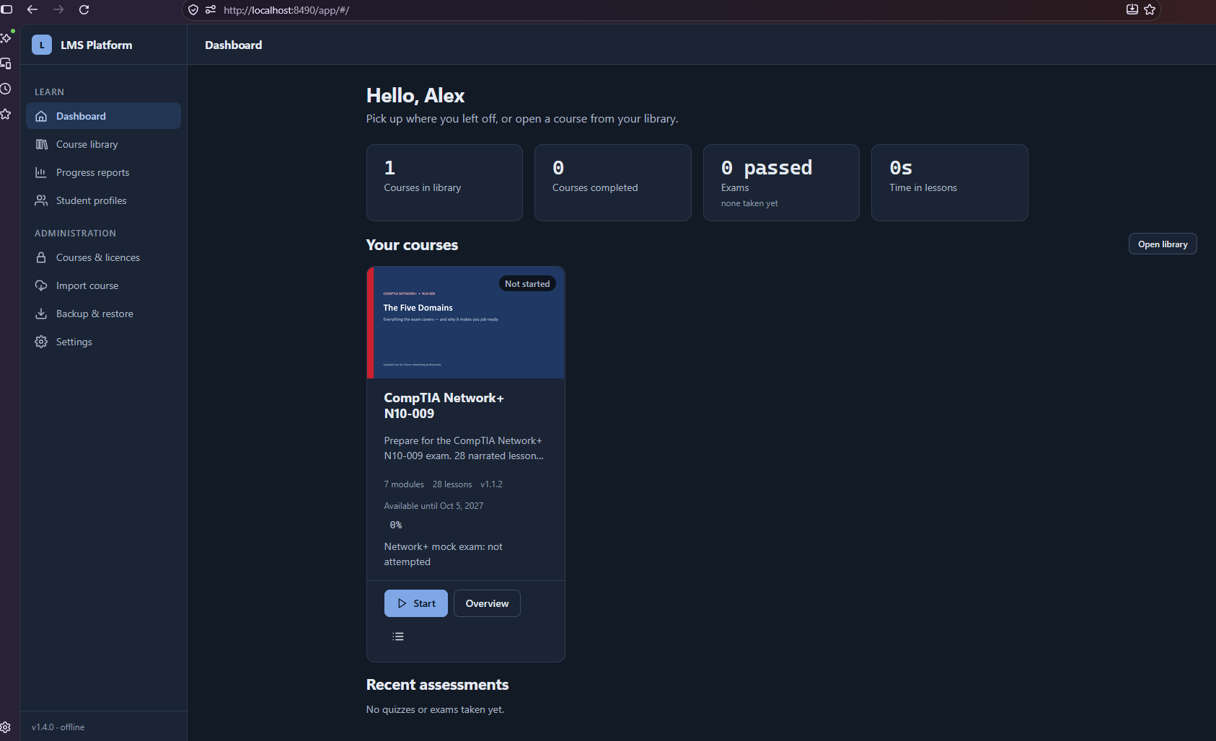
Task: Open the synced devices icon in browser sidebar
Action: [x=6, y=63]
